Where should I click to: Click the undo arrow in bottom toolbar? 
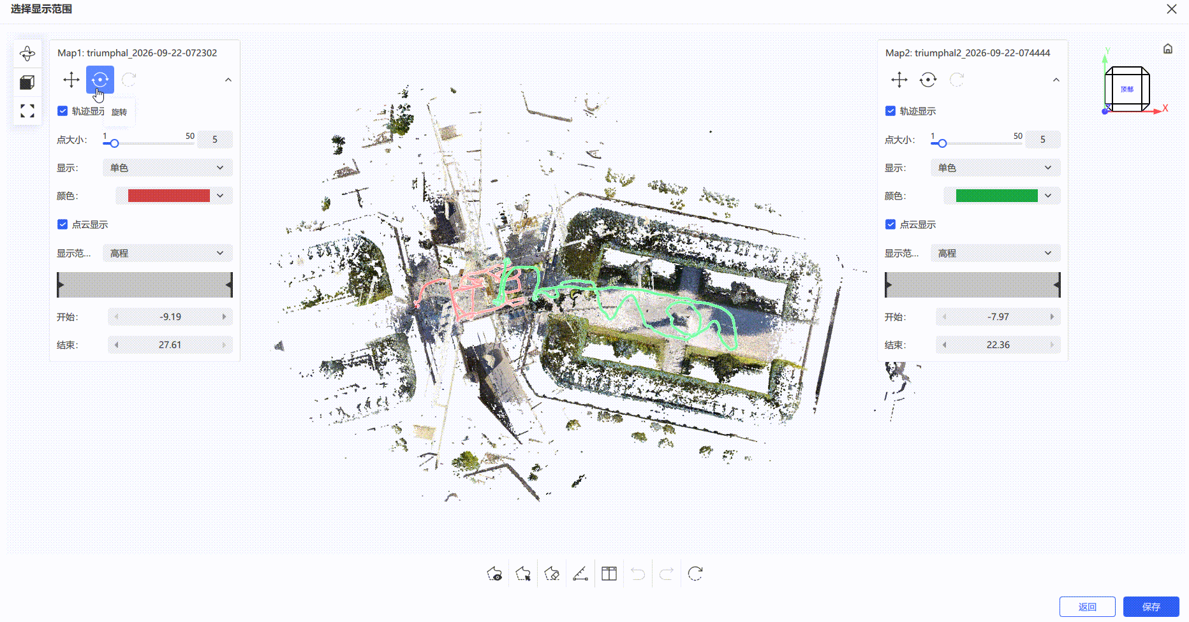638,574
